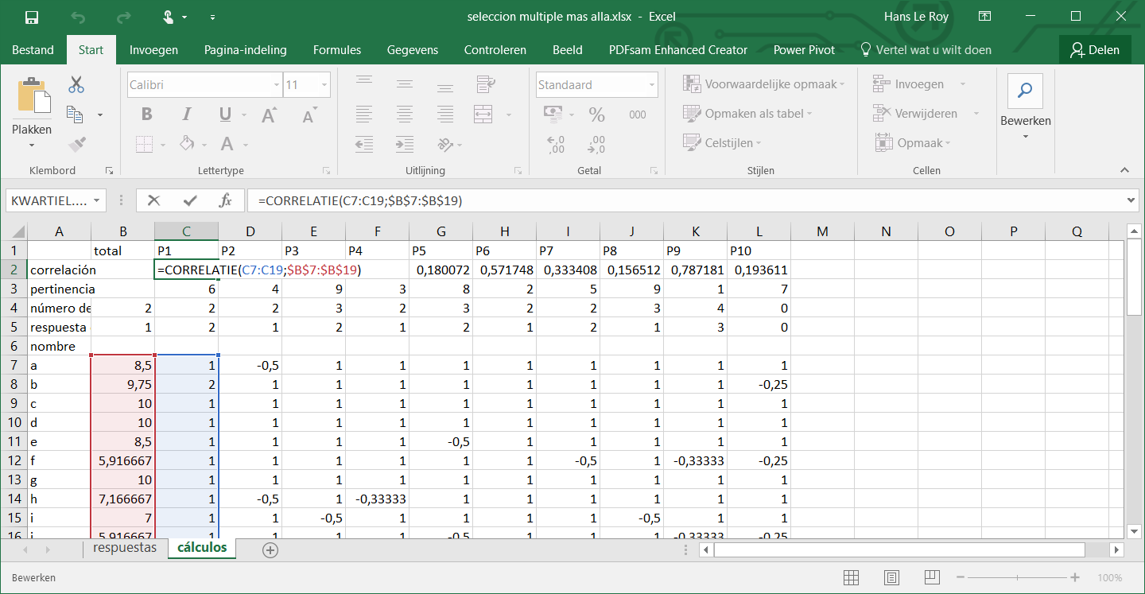Click the Delen share button
Screen dimensions: 1145x594
[x=1094, y=50]
